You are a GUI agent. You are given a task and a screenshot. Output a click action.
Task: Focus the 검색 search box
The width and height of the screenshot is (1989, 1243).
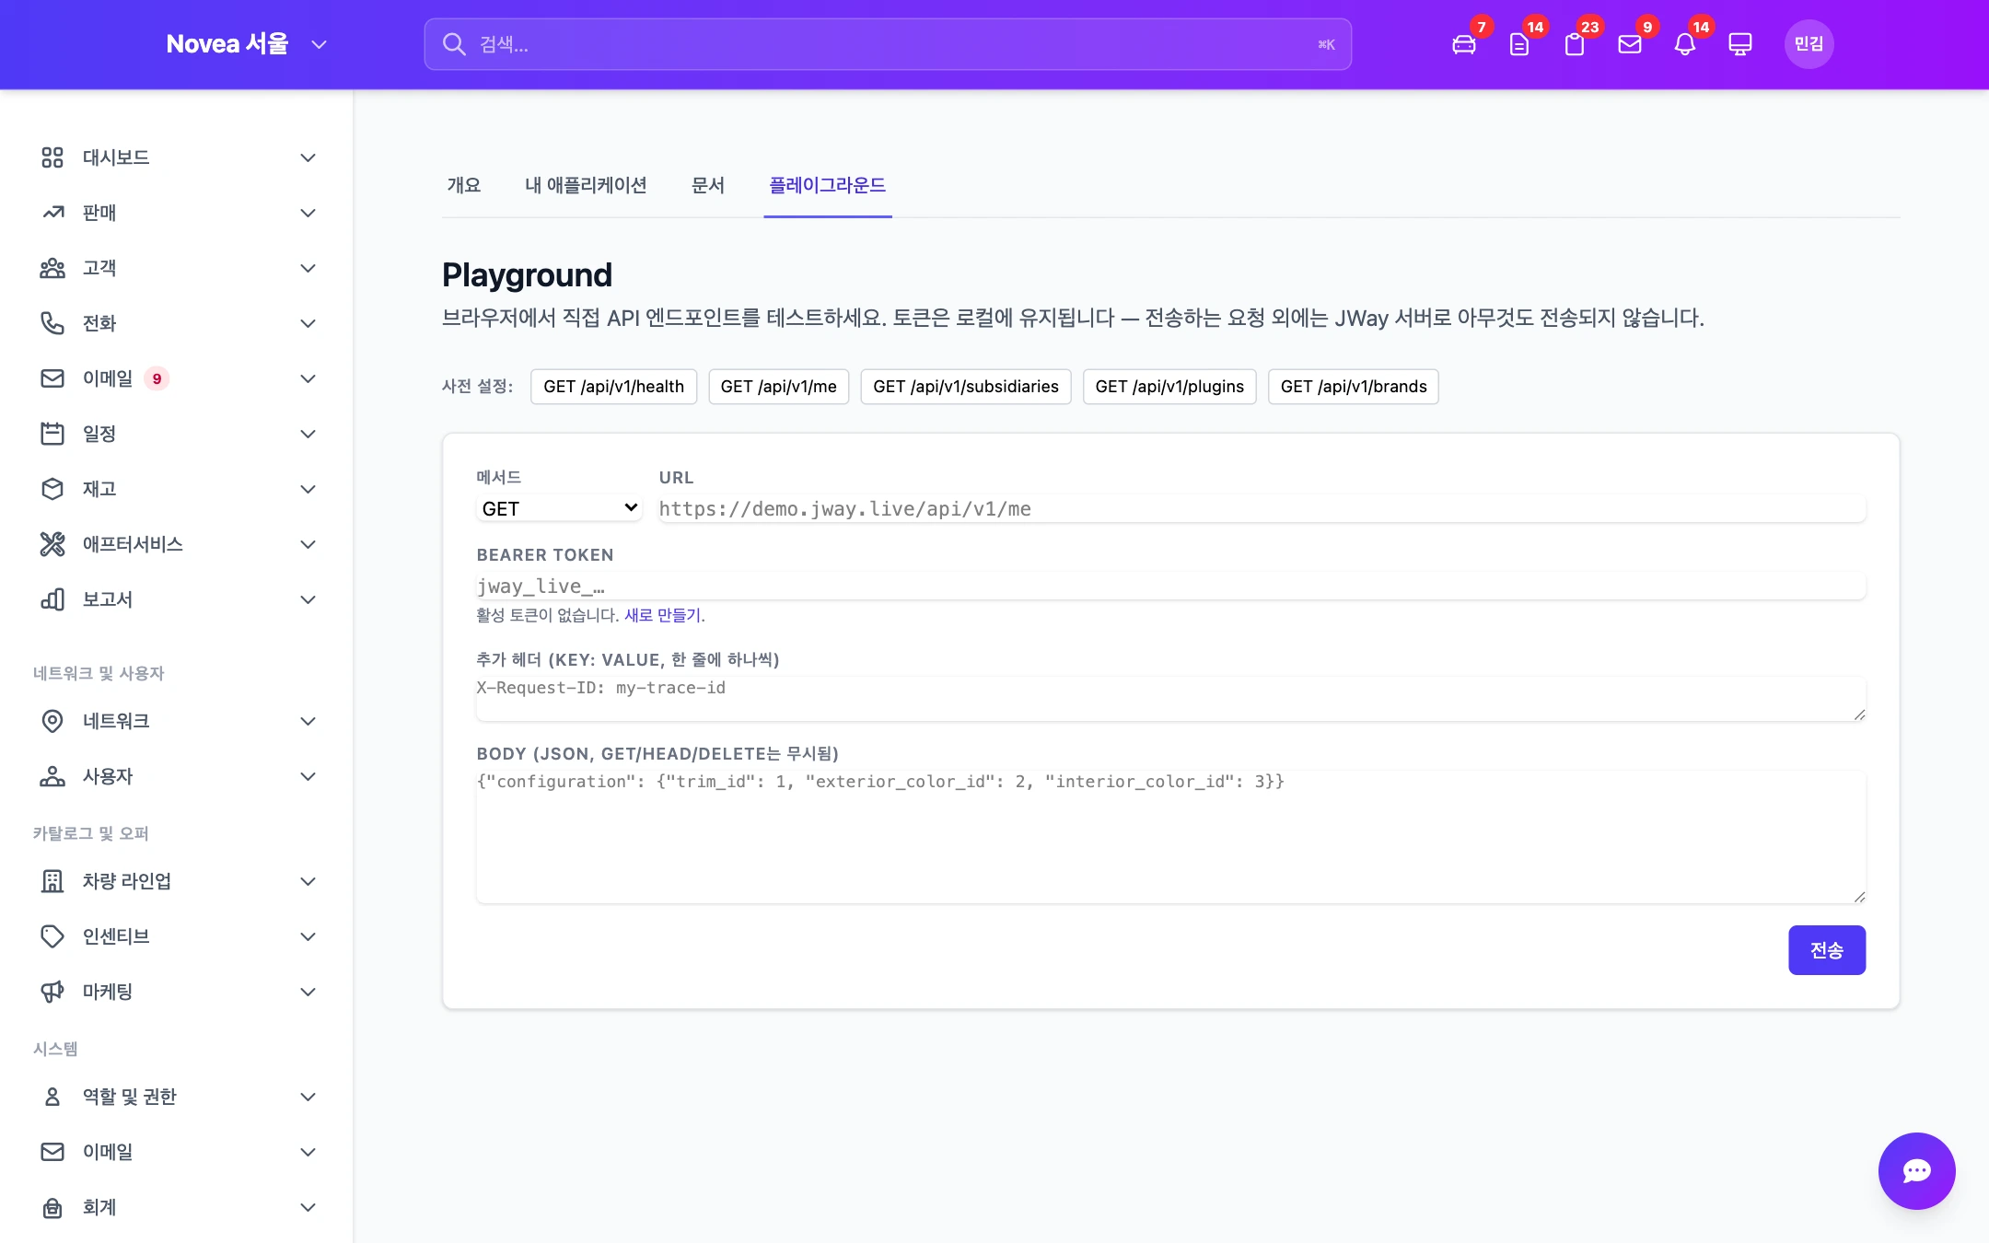[x=888, y=44]
